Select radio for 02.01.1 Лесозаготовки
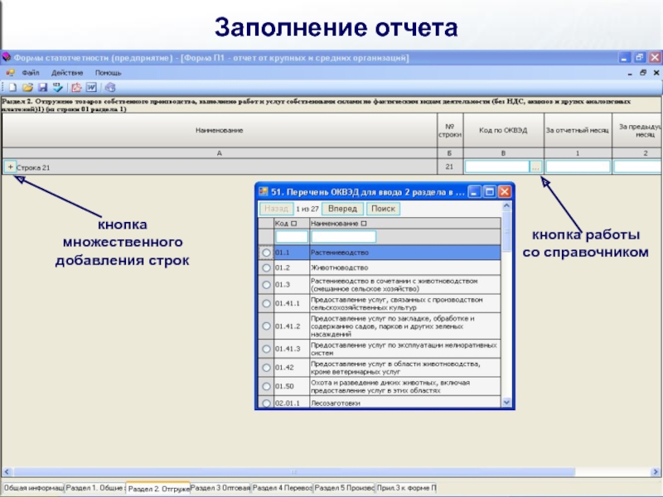Viewport: 663px width, 497px height. point(266,403)
